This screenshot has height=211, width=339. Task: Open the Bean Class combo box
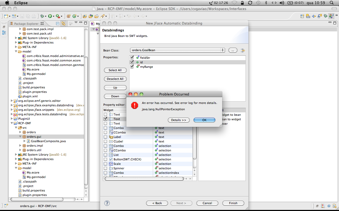tap(177, 50)
